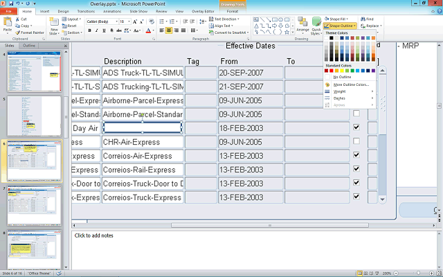Apply Bold formatting from Font group

tap(89, 31)
